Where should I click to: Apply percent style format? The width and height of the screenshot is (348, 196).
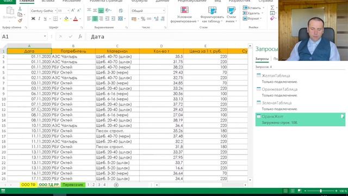143,19
